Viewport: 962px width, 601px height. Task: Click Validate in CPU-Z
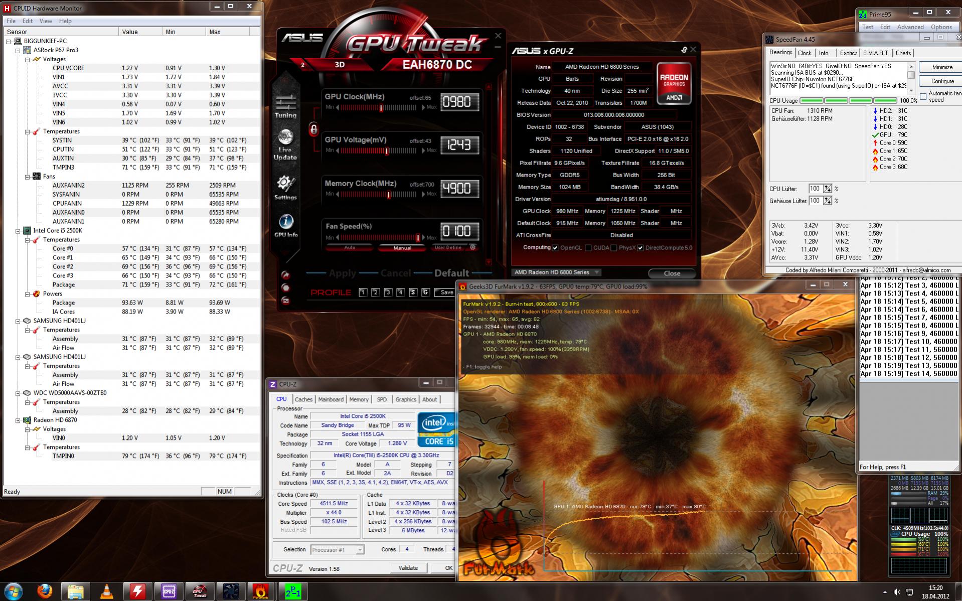(x=408, y=568)
